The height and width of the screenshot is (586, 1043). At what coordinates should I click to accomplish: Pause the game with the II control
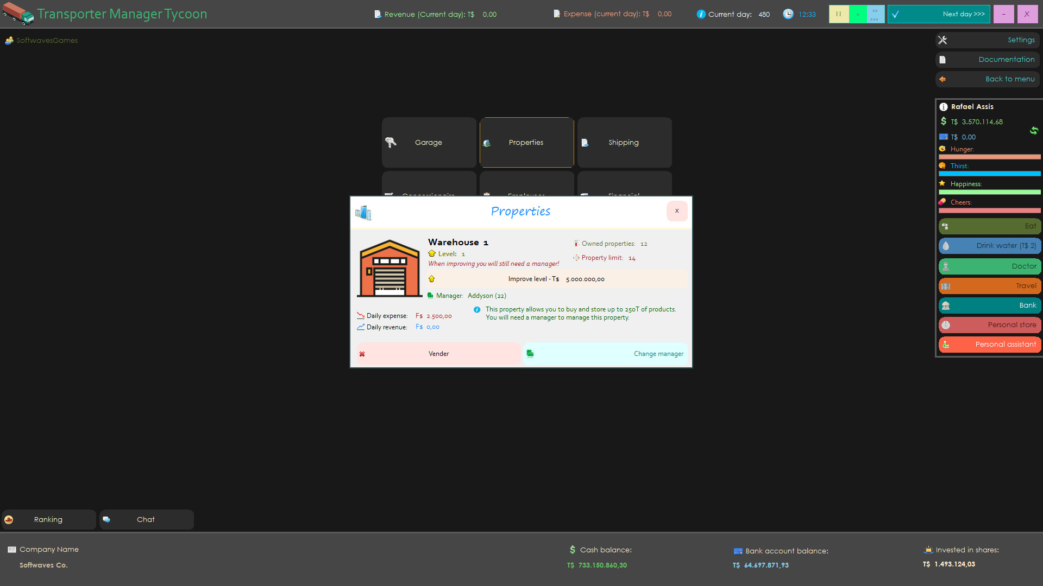pyautogui.click(x=839, y=14)
